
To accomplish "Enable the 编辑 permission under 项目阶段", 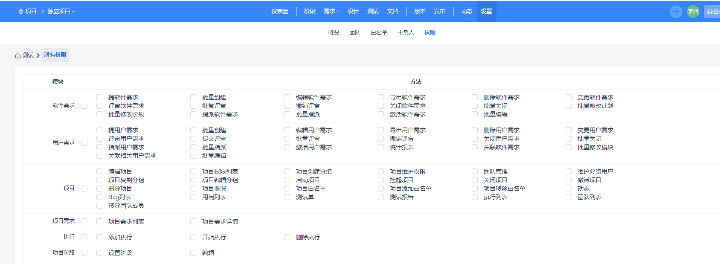I will click(193, 253).
